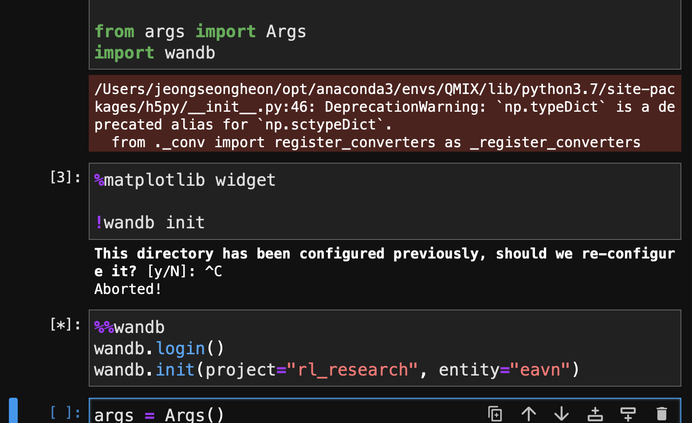
Task: Move the active cell down with the arrow icon
Action: click(x=562, y=414)
